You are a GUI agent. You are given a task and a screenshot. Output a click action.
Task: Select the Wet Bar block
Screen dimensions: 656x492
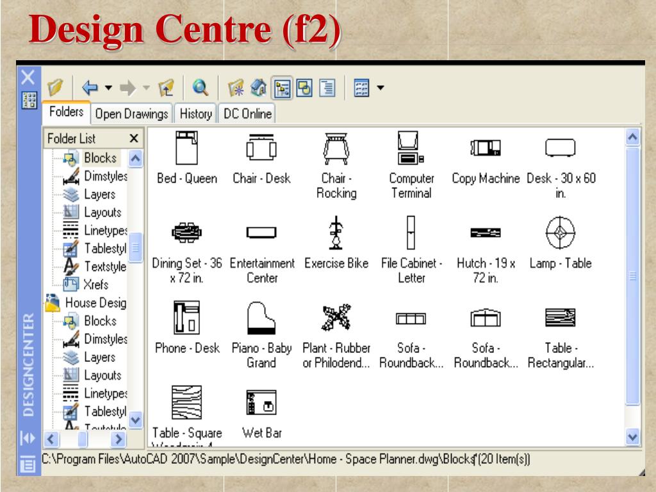[261, 413]
